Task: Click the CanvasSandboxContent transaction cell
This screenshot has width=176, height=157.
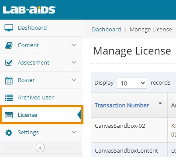Action: [129, 150]
